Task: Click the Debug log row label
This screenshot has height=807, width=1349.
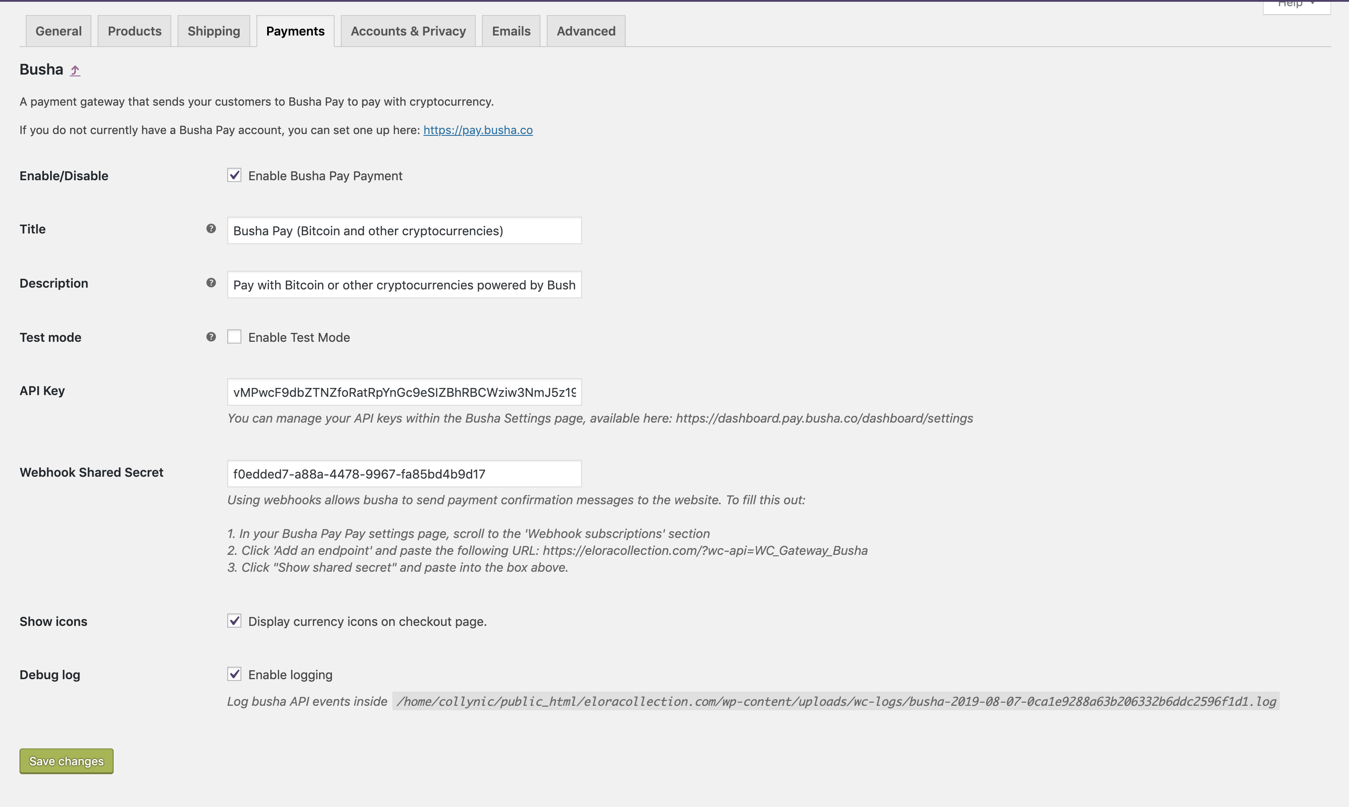Action: tap(49, 675)
